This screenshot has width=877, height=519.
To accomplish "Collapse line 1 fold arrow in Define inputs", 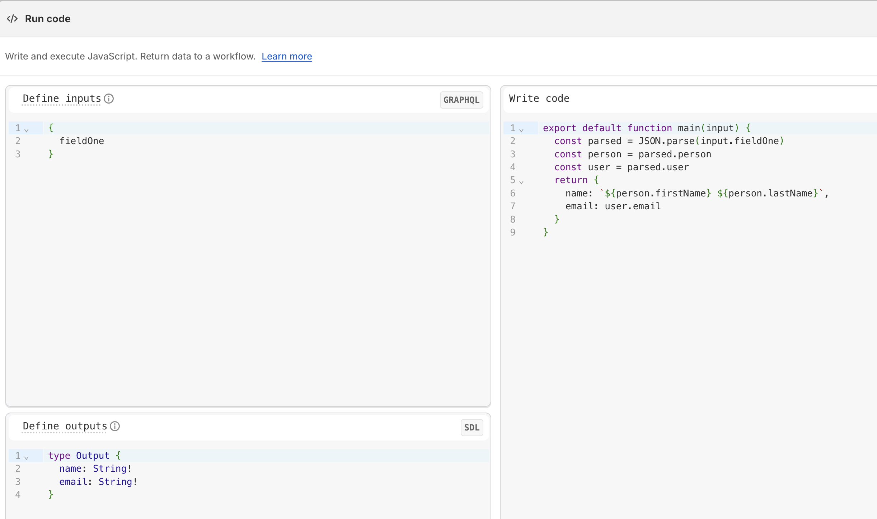I will click(27, 130).
